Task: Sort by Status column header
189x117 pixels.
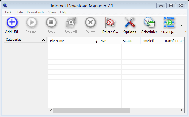Action: pos(131,41)
